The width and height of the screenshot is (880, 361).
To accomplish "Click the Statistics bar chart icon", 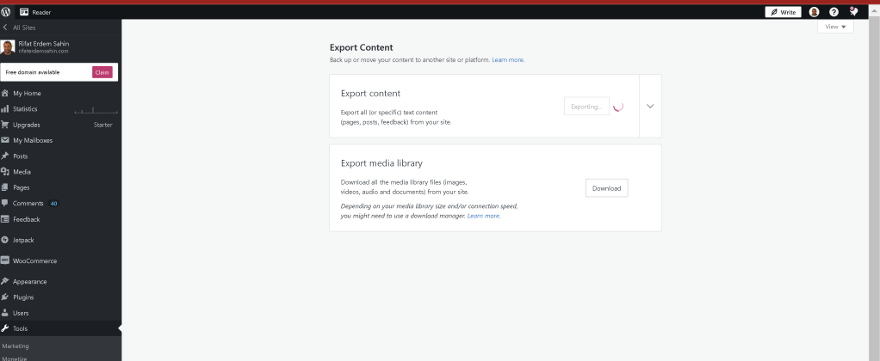I will pos(5,109).
